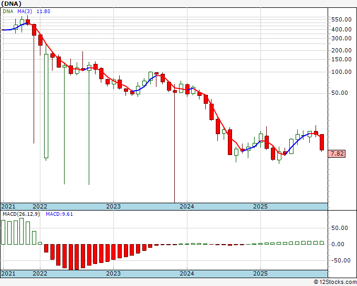Click the 2025 label on MACD timeline
Viewport: 357px width, 286px height.
(x=260, y=273)
